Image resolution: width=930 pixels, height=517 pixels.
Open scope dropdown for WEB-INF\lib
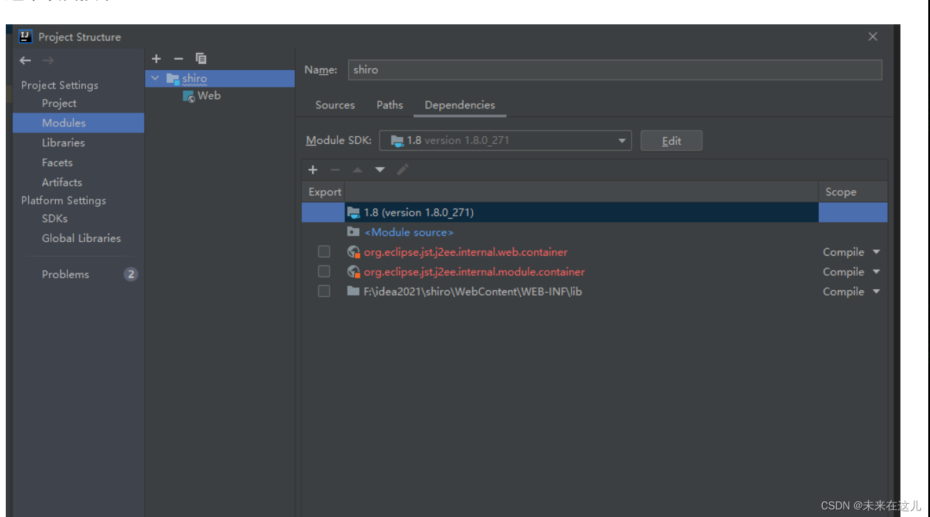[876, 292]
